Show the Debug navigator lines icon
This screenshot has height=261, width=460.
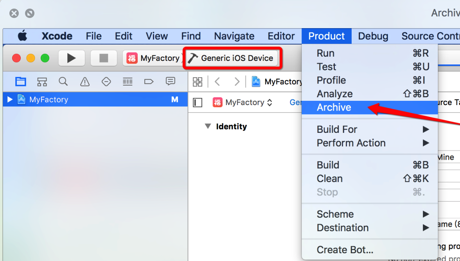coord(128,81)
